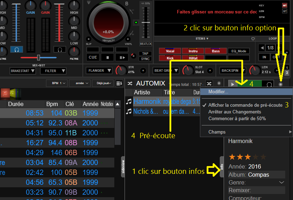Click the blue GAIN knob
The width and height of the screenshot is (293, 200).
tap(30, 5)
